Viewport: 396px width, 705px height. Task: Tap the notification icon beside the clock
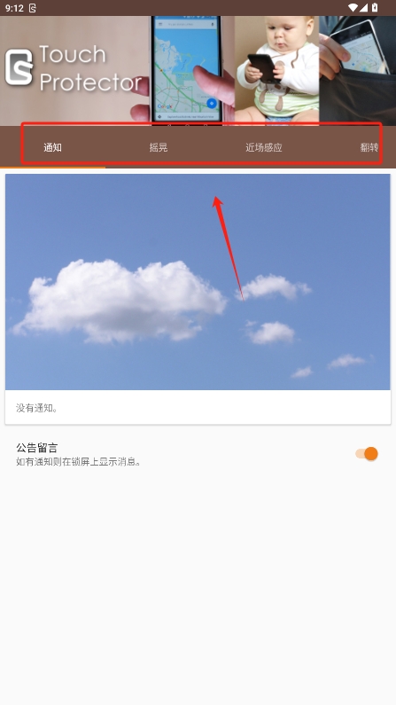click(x=33, y=8)
